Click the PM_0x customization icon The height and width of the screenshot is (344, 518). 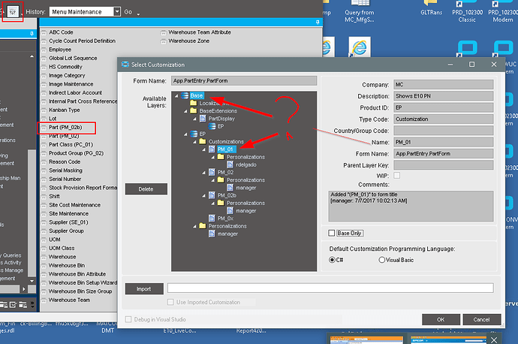click(212, 218)
